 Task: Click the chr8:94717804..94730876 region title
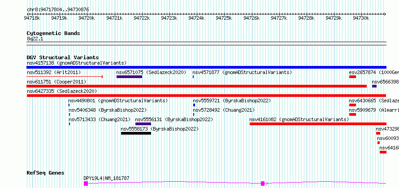point(58,10)
